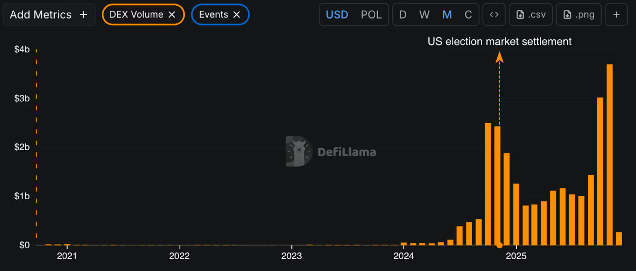Click the DEX Volume chip label

click(x=136, y=15)
